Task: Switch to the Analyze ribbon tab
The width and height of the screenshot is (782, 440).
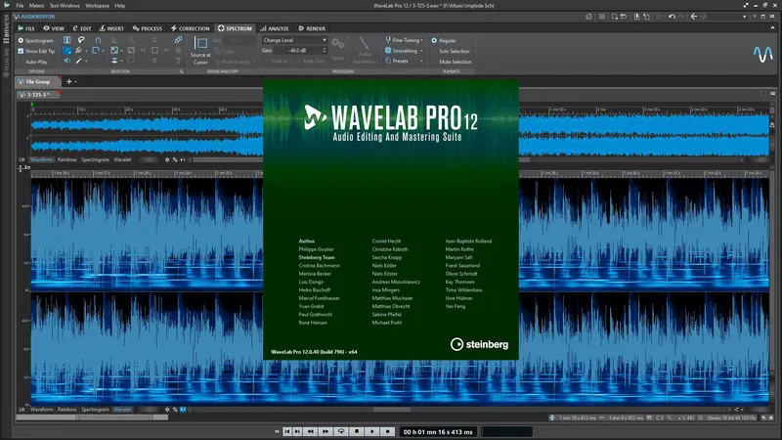Action: (275, 28)
